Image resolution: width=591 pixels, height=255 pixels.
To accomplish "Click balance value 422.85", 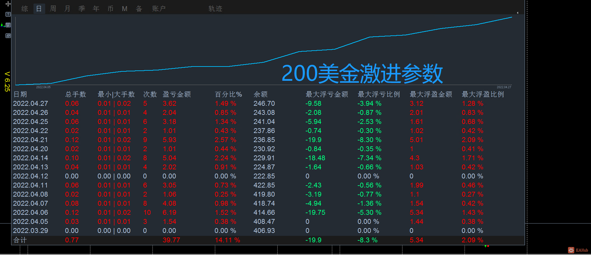I will point(264,185).
